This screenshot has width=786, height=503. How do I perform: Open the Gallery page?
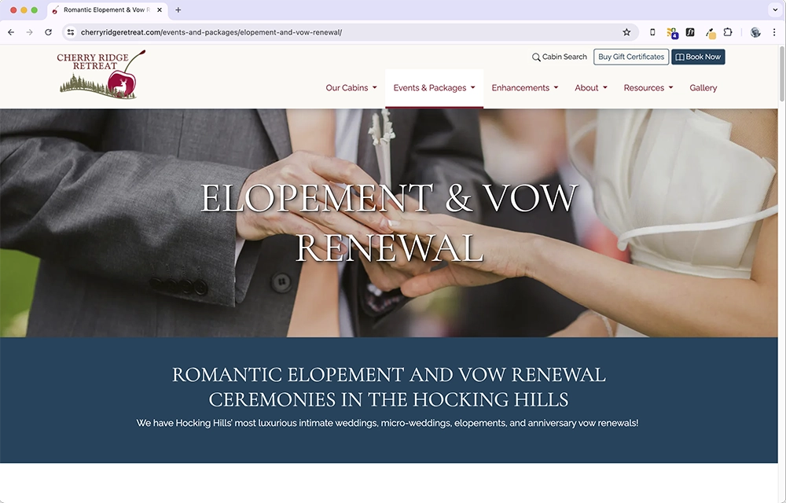pyautogui.click(x=703, y=88)
